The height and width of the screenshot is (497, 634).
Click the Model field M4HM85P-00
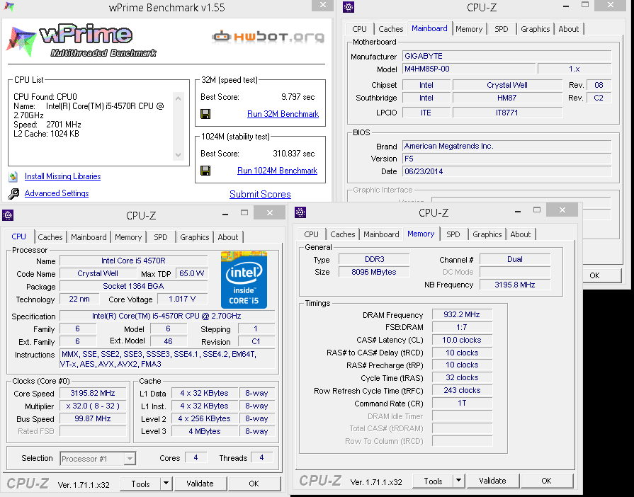coord(469,69)
